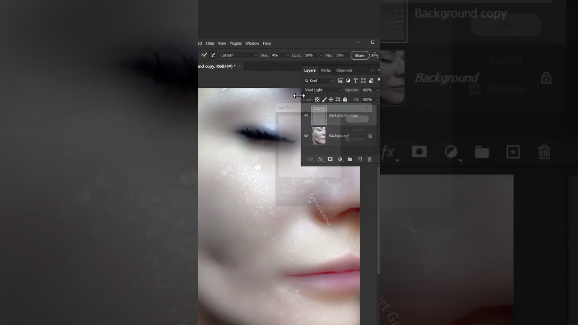Open the Help menu
Viewport: 578px width, 325px height.
[267, 43]
